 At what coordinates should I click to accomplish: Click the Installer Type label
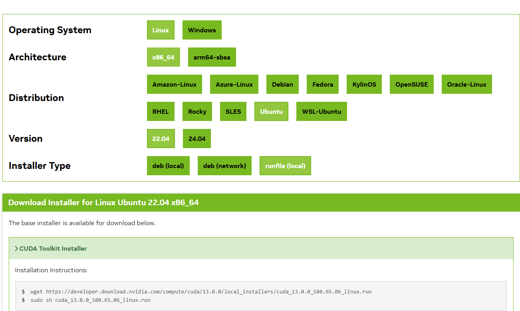click(40, 166)
